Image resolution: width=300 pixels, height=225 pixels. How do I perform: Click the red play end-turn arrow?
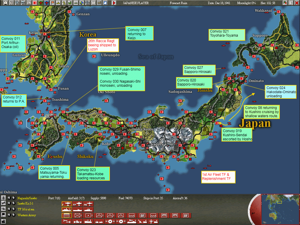[114, 3]
